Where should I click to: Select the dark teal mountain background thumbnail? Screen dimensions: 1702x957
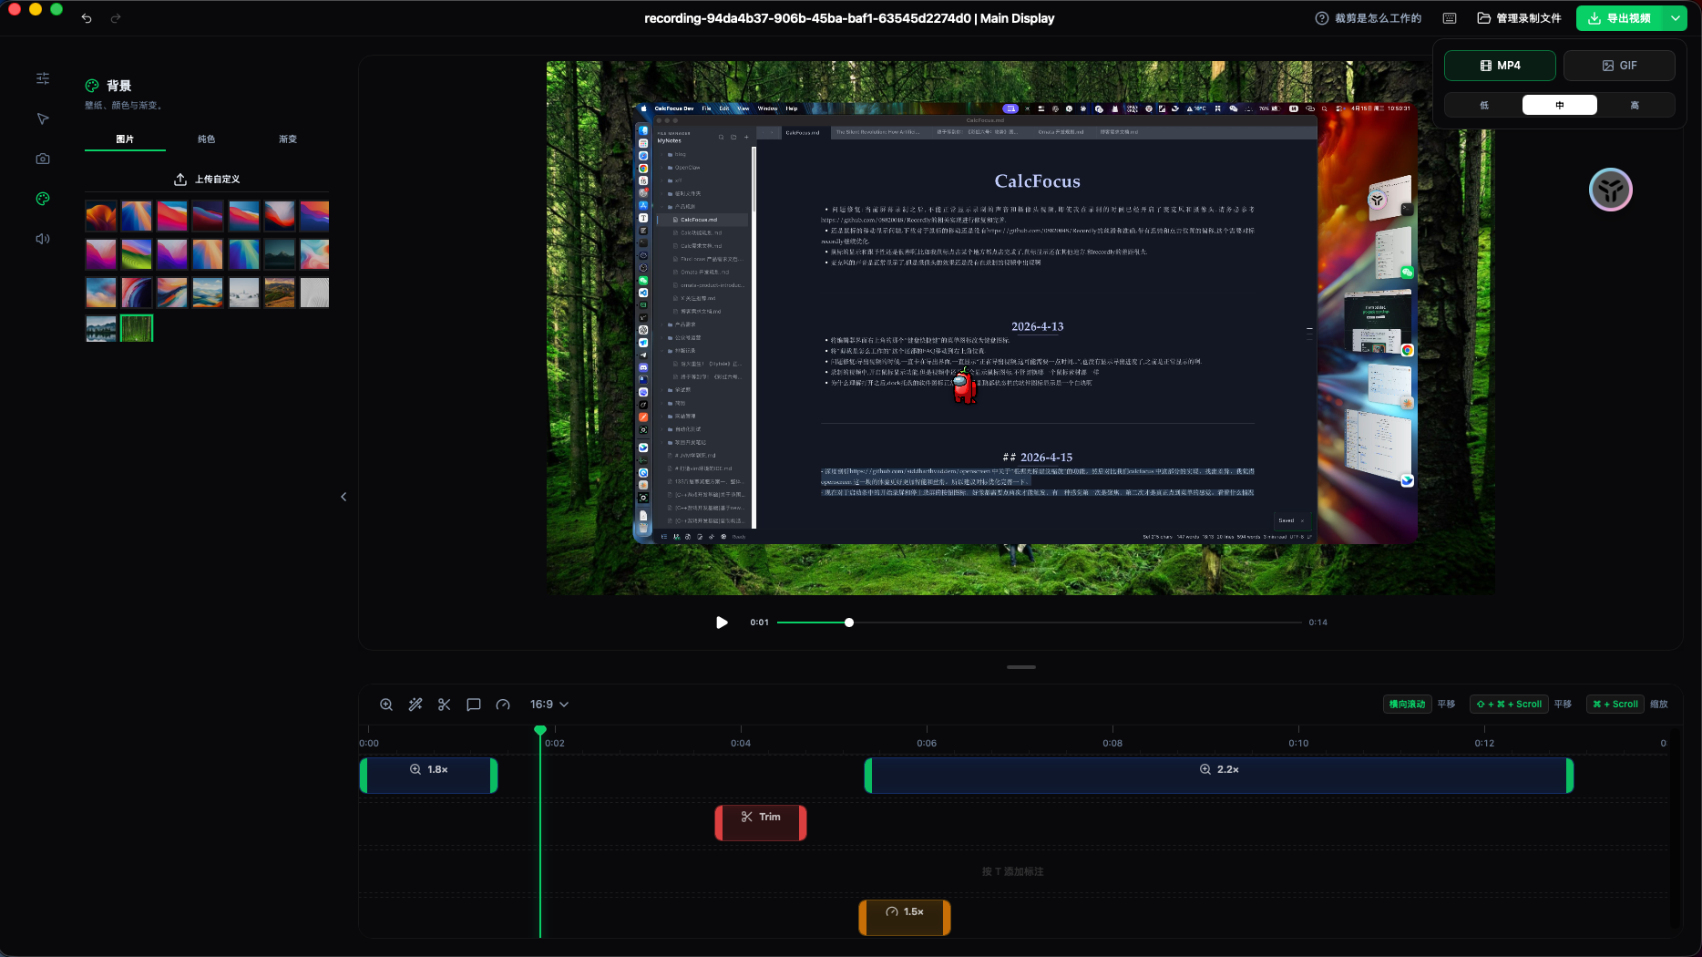[x=279, y=254]
